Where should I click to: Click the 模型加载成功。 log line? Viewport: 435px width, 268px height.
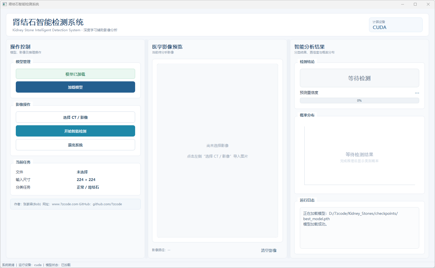pyautogui.click(x=315, y=224)
